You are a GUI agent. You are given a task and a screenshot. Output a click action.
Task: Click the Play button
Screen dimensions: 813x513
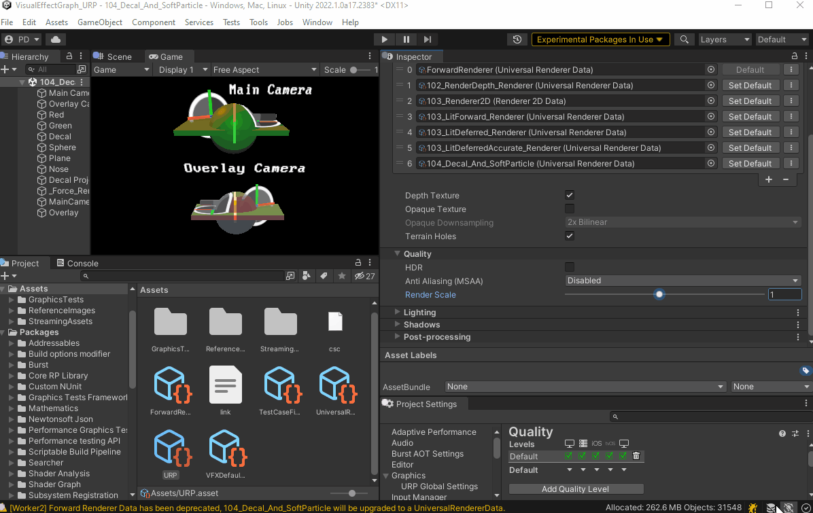click(x=384, y=39)
